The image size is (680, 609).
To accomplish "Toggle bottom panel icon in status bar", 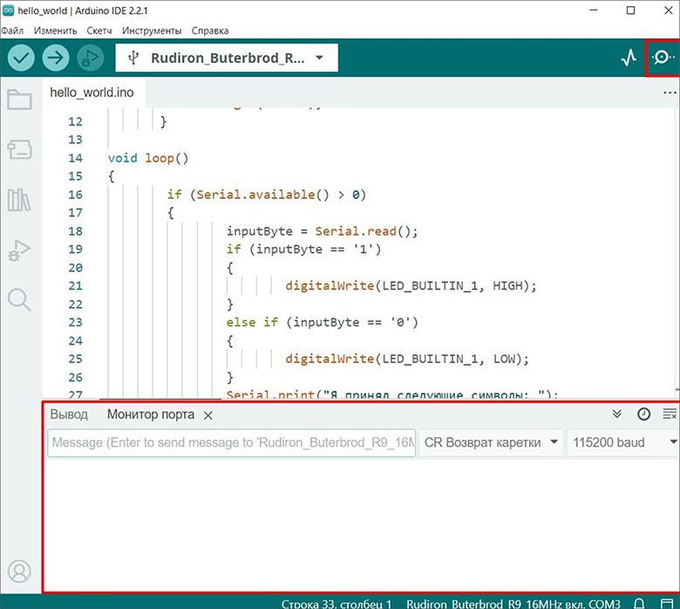I will [x=667, y=604].
